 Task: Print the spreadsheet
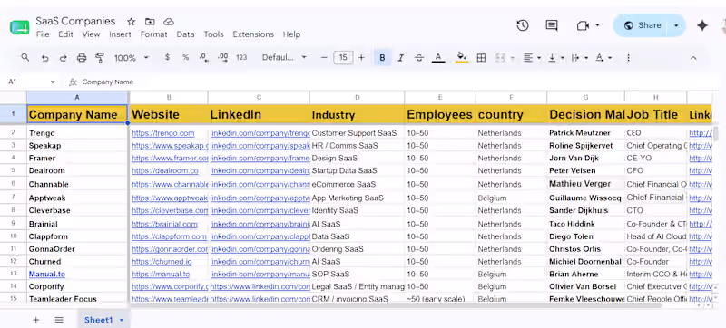pyautogui.click(x=82, y=58)
